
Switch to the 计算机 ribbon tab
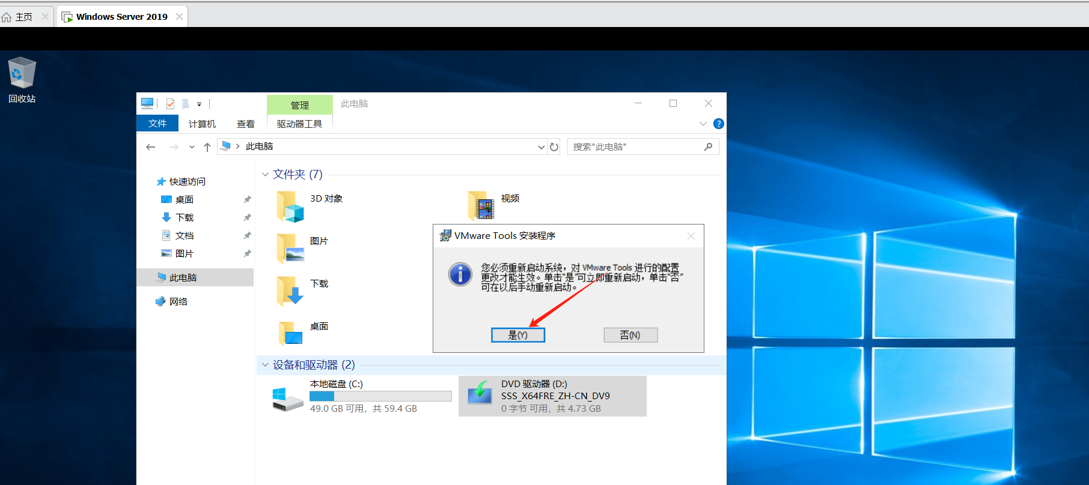coord(202,124)
